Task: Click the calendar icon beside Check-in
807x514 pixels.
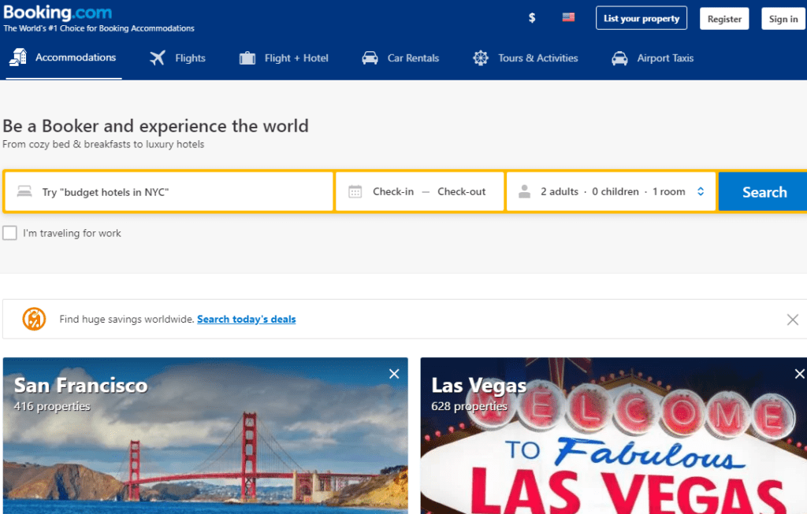Action: point(355,192)
